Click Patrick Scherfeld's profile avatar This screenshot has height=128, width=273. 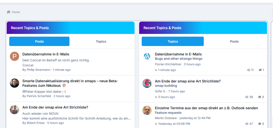click(x=14, y=83)
